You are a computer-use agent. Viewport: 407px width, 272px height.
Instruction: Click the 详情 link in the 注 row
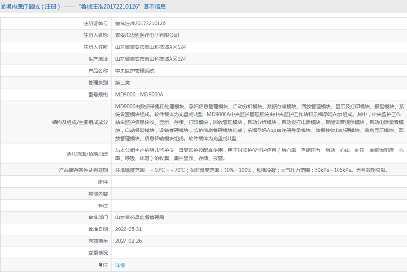(x=120, y=265)
